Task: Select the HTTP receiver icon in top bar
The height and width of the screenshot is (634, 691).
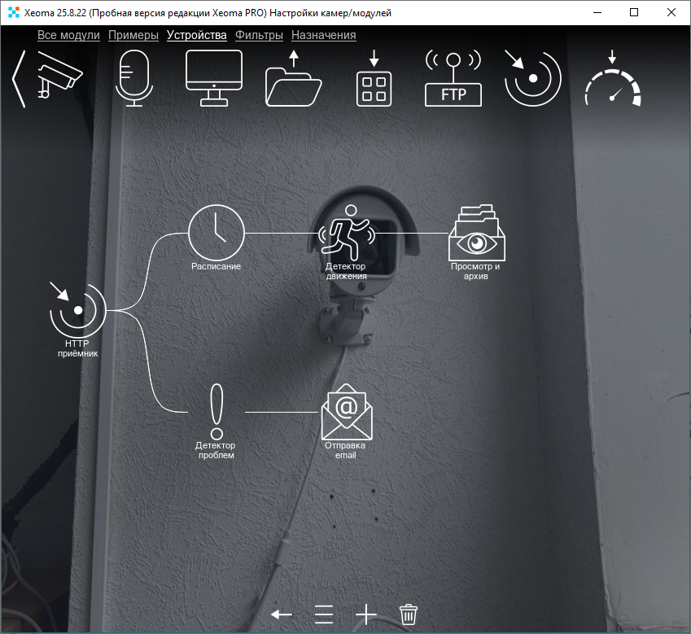Action: click(x=533, y=79)
